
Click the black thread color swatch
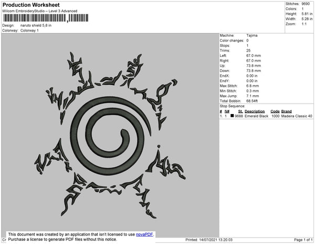232,116
